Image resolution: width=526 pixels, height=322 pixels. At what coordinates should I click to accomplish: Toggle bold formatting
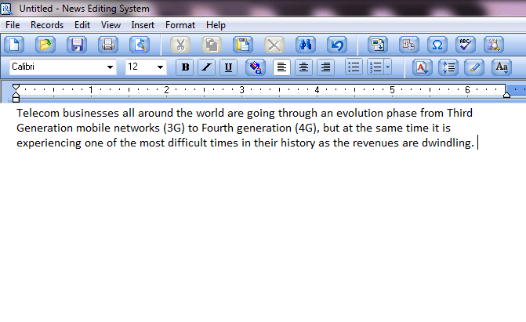185,67
